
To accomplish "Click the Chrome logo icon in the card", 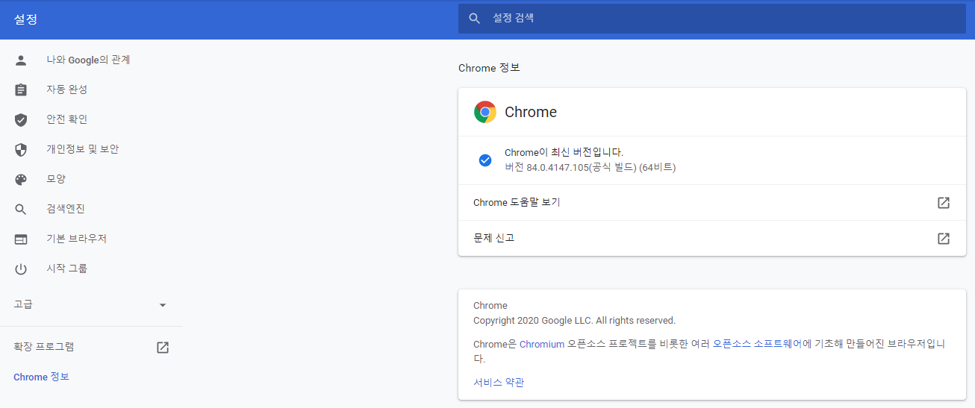I will tap(485, 112).
